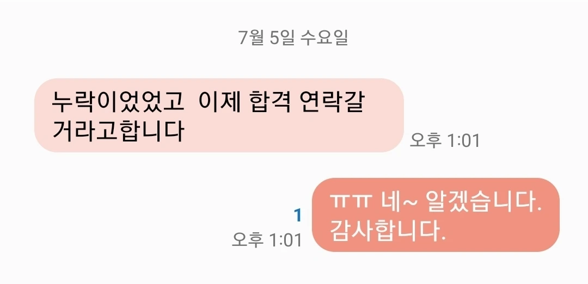
Task: Click "알겠습니다." in the sent message
Action: pos(484,203)
